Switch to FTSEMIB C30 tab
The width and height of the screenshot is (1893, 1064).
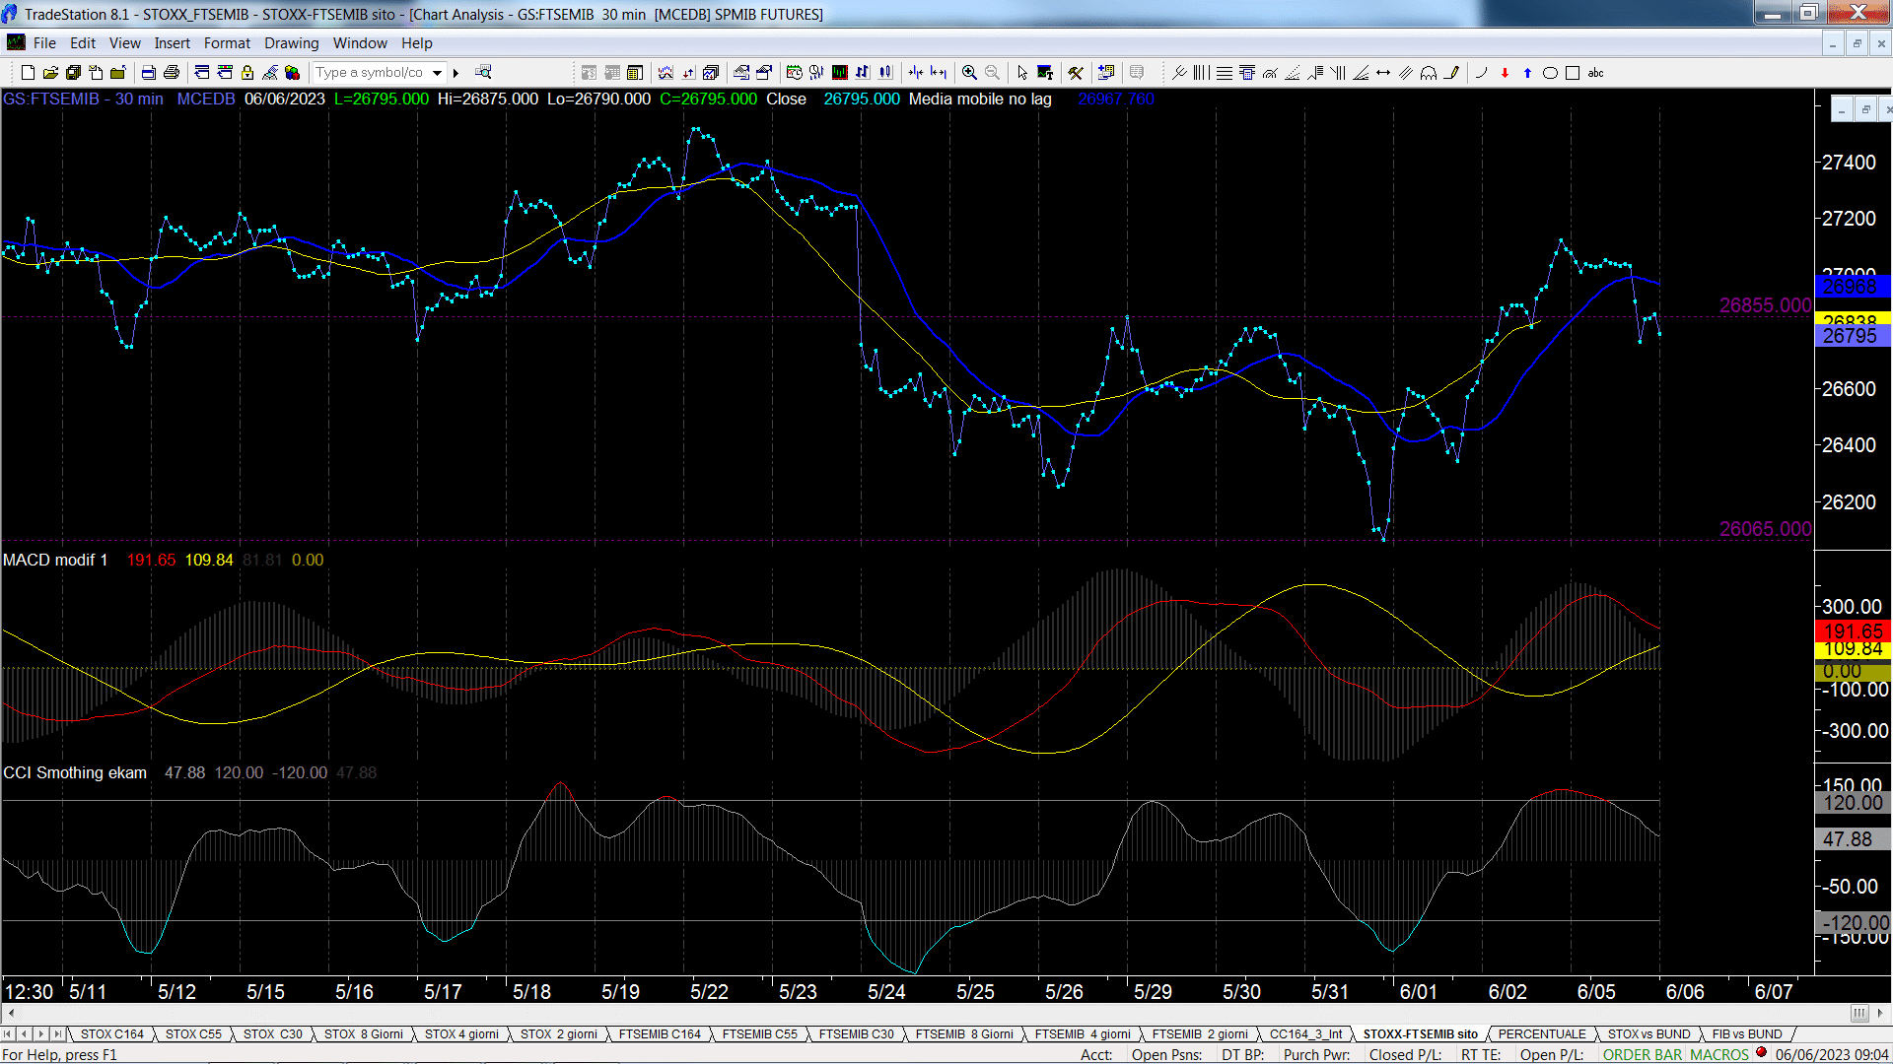856,1034
